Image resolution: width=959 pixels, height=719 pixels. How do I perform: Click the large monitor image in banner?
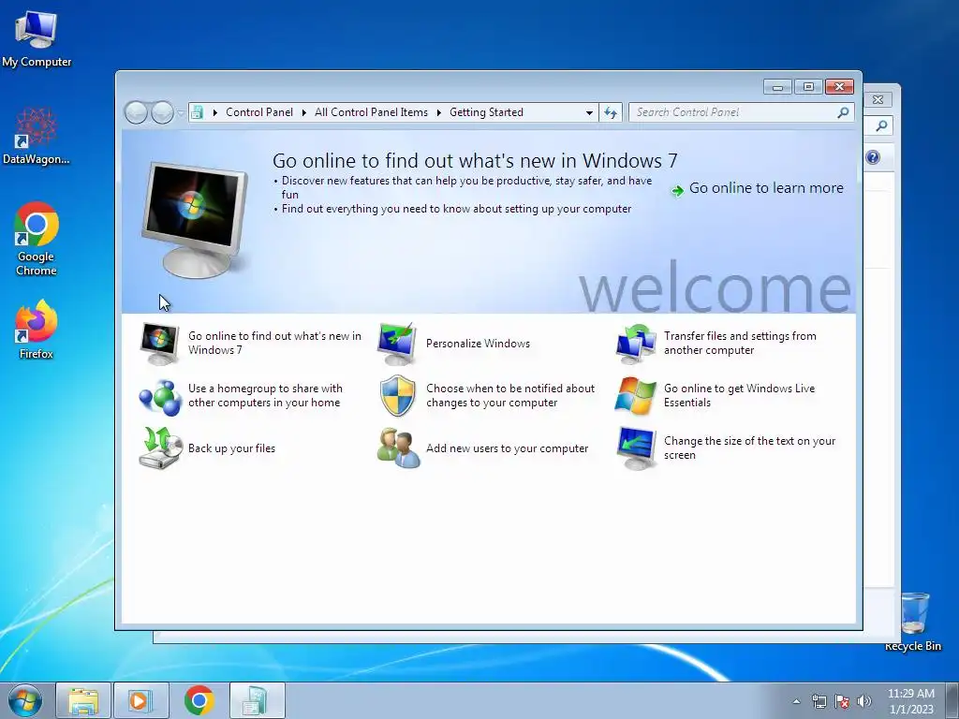(x=195, y=219)
